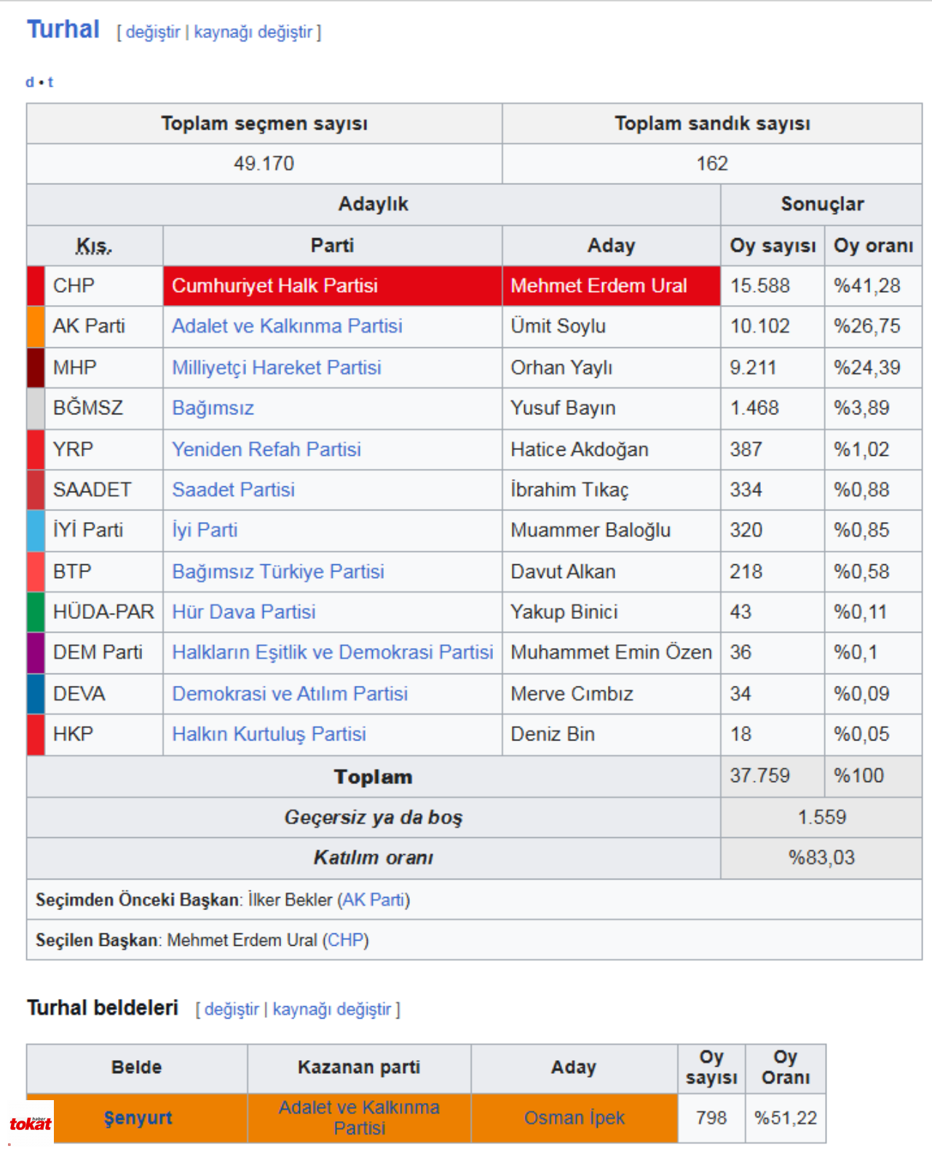Open Adalet ve Kalkınma Partisi link in beldeler table
932x1154 pixels.
[x=359, y=1118]
